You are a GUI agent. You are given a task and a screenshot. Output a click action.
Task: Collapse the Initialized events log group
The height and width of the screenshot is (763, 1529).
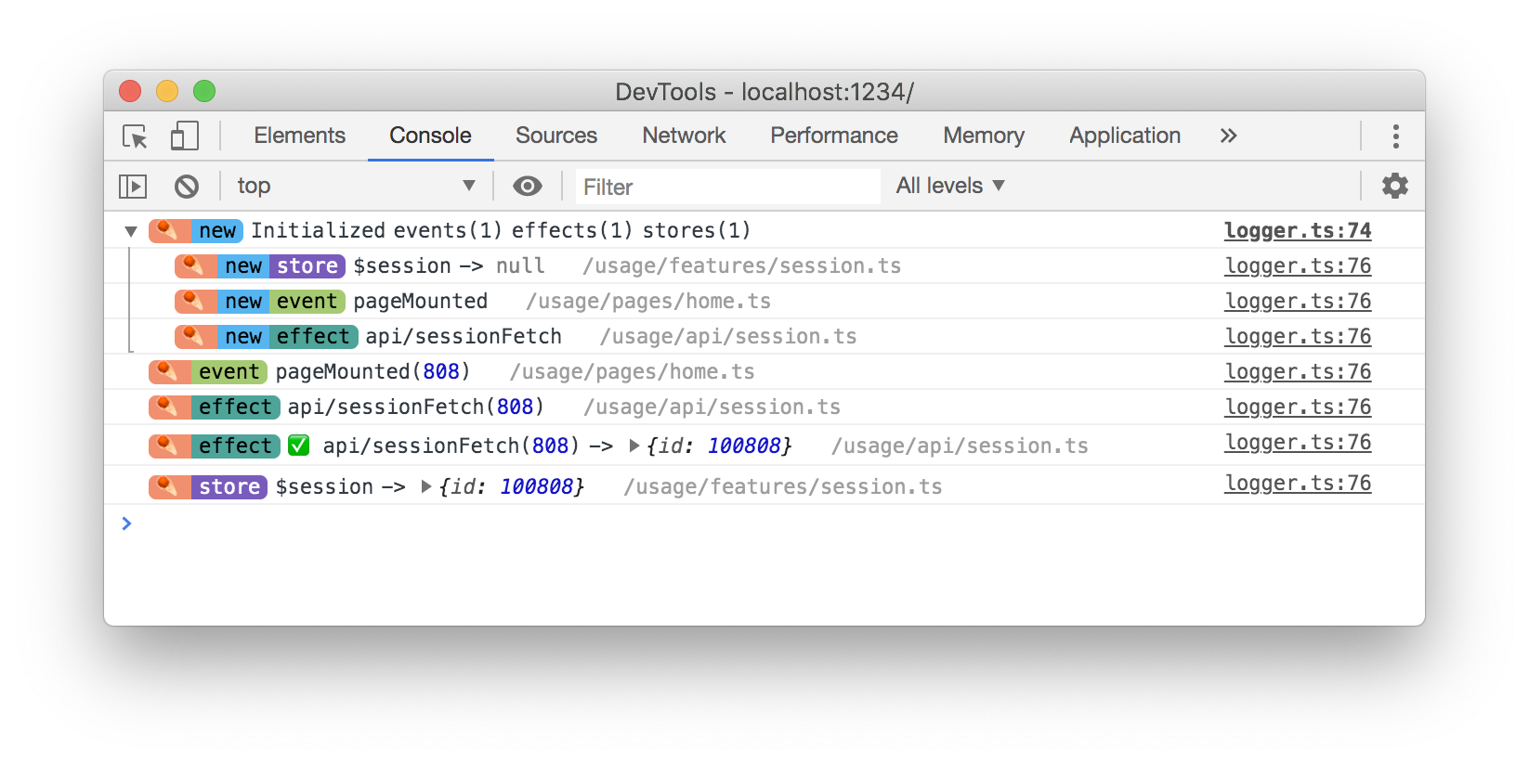[131, 231]
